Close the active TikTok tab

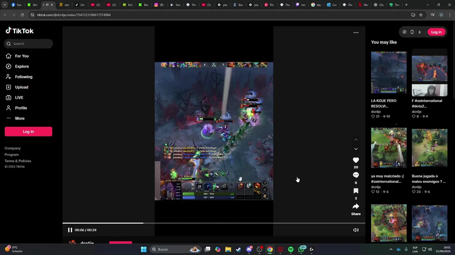[52, 5]
